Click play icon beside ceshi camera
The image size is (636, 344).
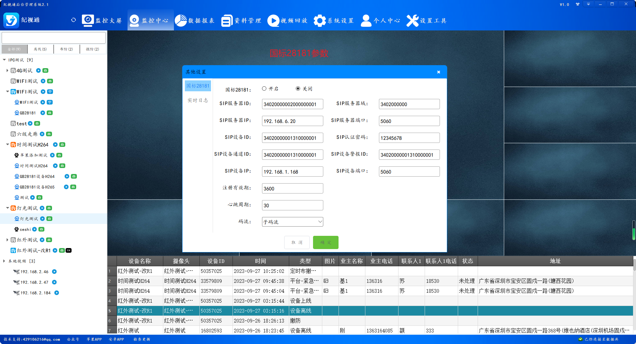pos(34,229)
